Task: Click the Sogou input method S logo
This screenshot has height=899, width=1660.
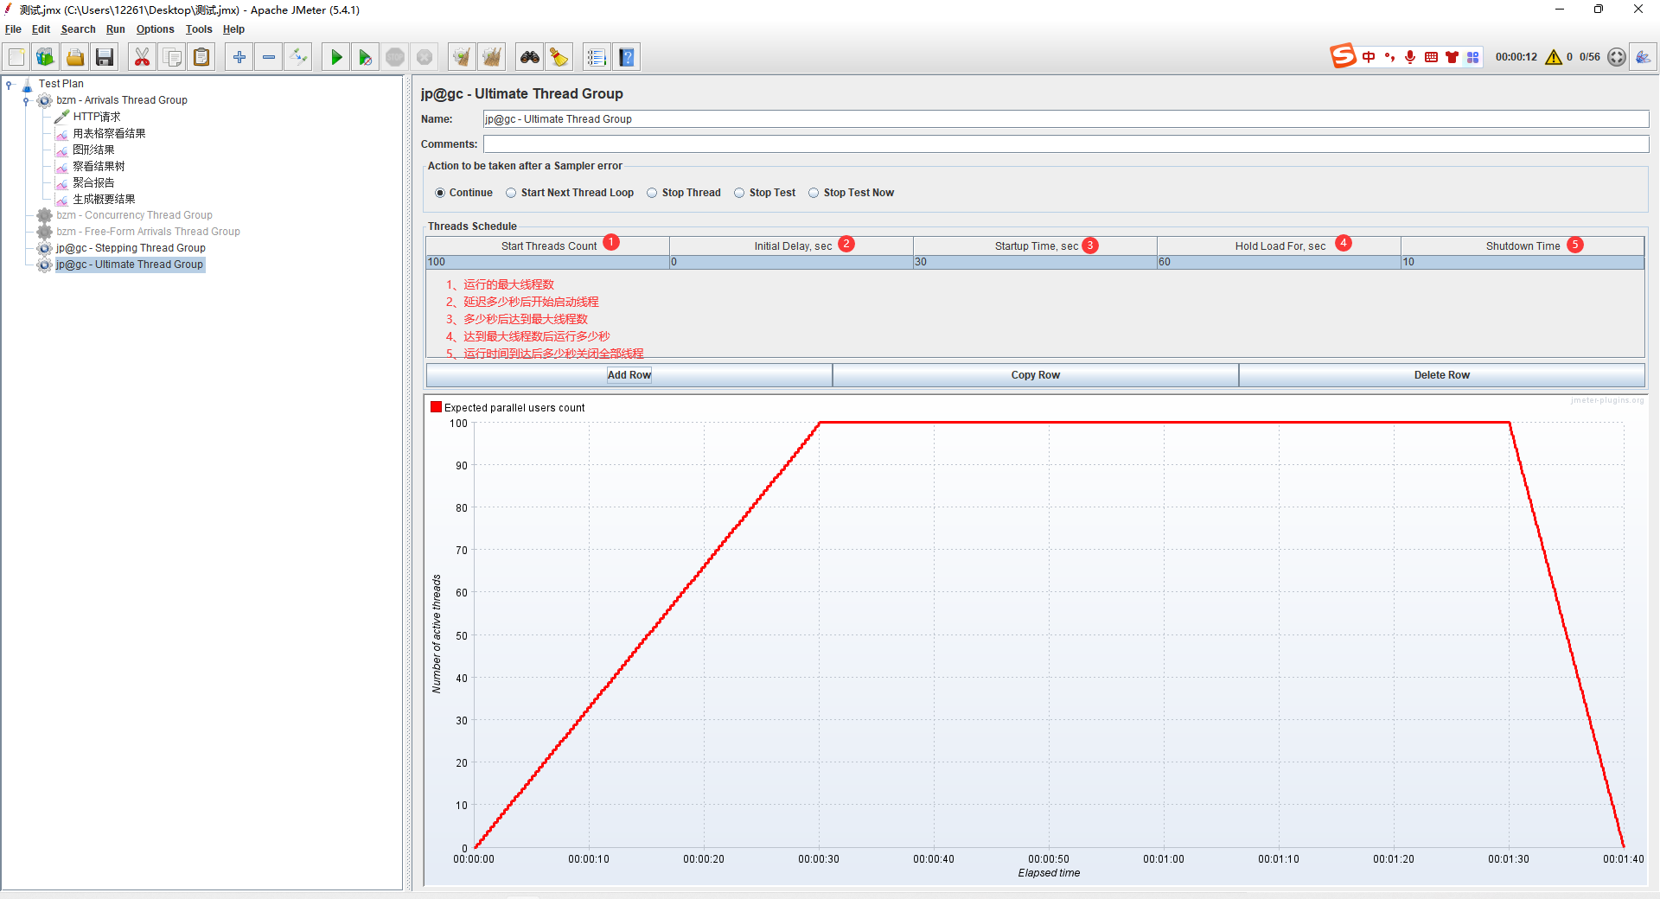Action: pos(1343,56)
